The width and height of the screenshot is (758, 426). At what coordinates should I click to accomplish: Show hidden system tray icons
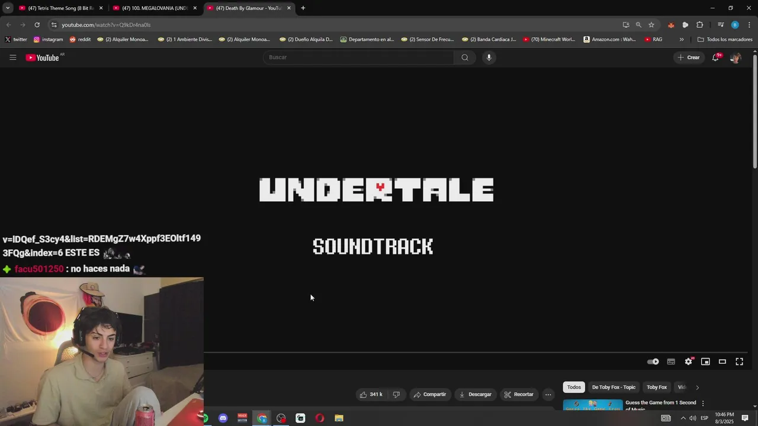pyautogui.click(x=683, y=418)
